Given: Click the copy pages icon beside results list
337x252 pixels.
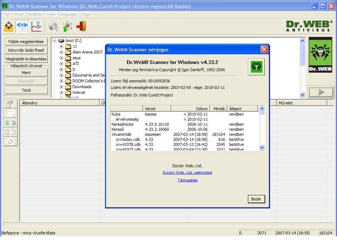Looking at the screenshot, I should pos(11,132).
